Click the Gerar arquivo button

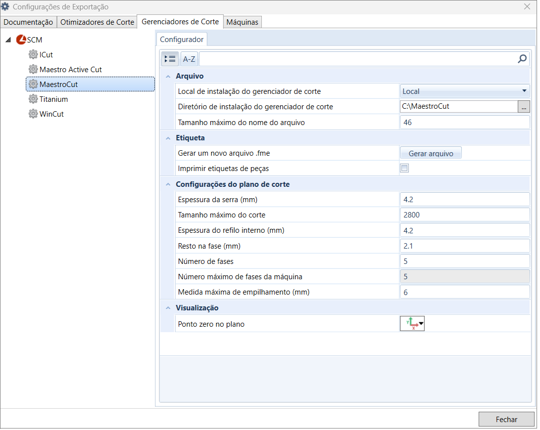(x=431, y=153)
